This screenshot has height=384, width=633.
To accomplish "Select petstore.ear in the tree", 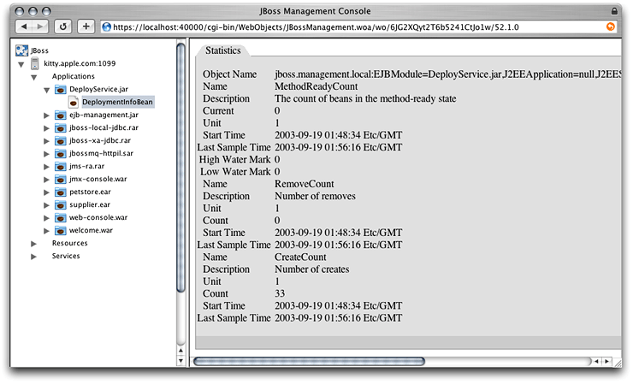I will tap(90, 192).
